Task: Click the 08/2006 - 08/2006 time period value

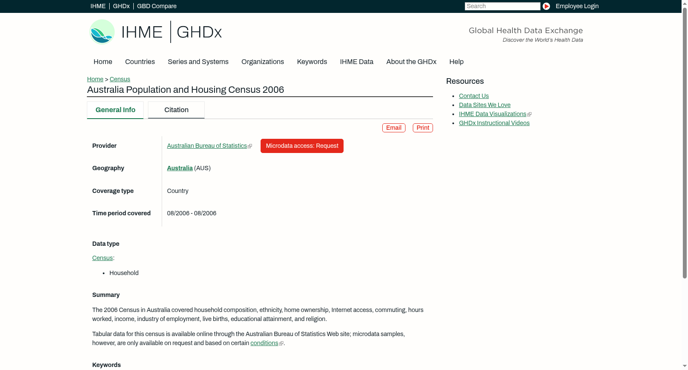Action: tap(192, 213)
